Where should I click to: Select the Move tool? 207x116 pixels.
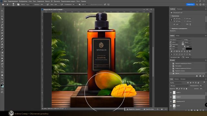(x=2, y=11)
